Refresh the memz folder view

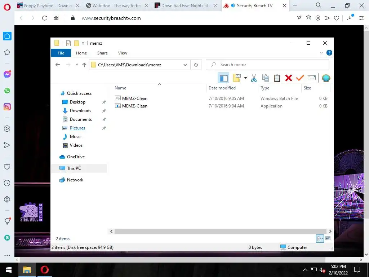196,65
